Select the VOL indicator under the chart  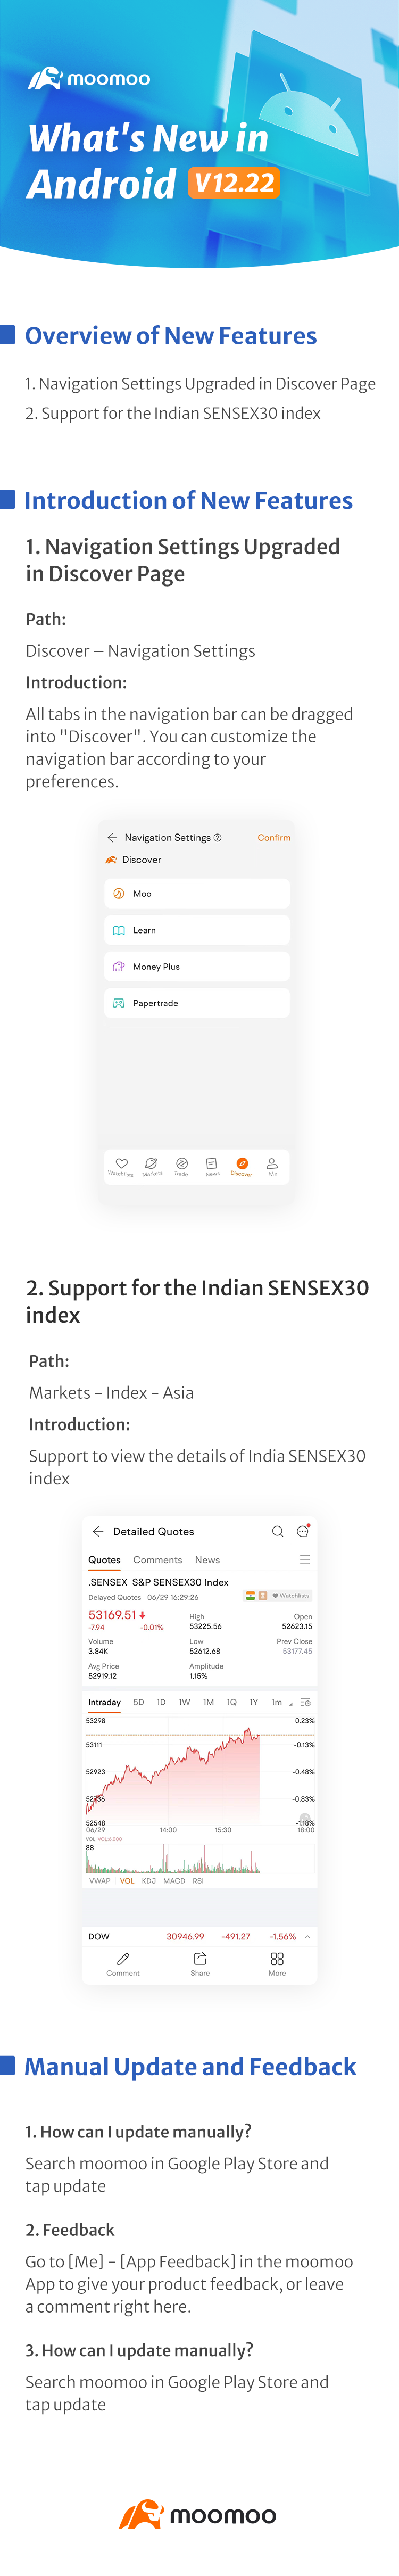(127, 1880)
